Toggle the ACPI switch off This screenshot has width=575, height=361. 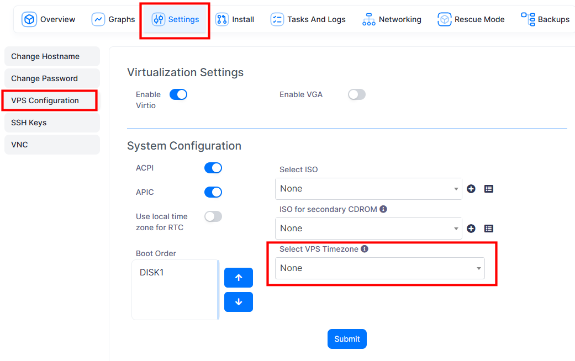(x=213, y=168)
